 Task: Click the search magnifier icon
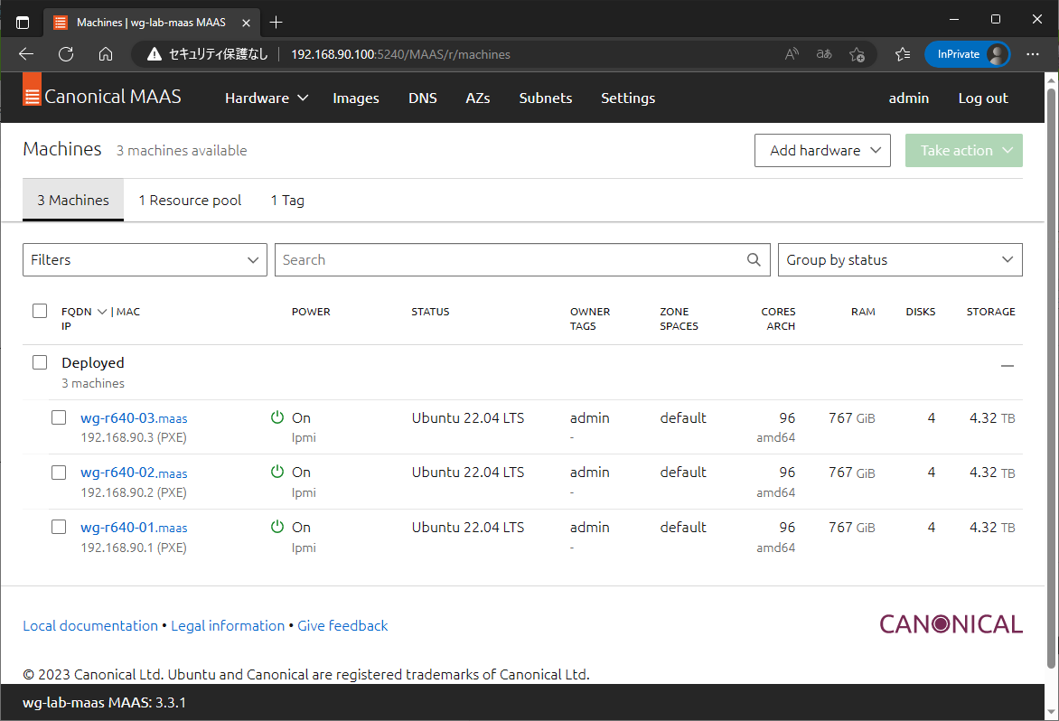(754, 259)
